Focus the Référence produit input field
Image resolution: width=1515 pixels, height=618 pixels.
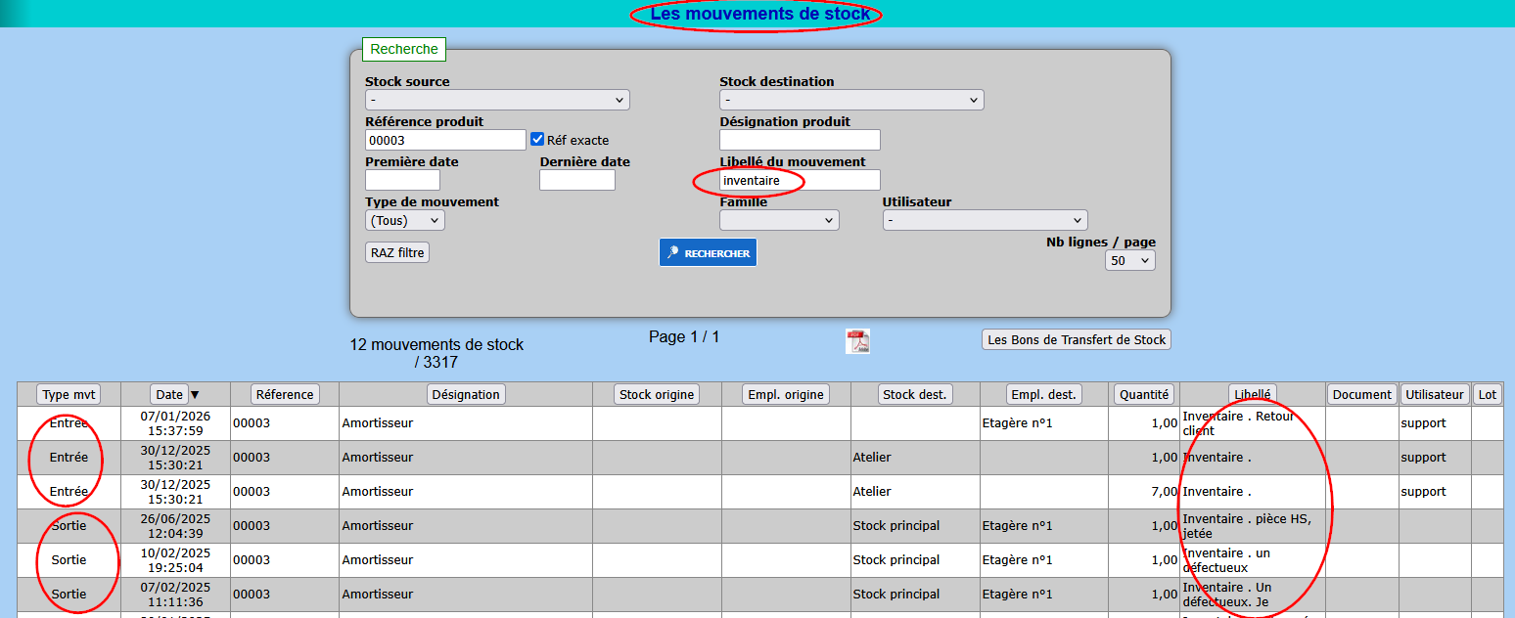click(x=445, y=140)
